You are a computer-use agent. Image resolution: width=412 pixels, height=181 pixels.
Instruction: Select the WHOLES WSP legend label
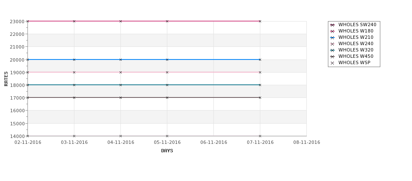point(354,63)
